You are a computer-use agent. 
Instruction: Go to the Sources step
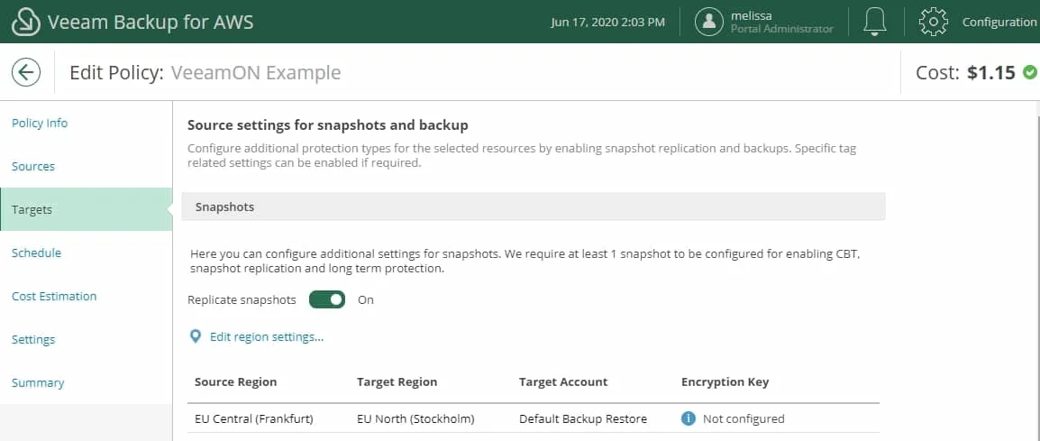[x=33, y=166]
